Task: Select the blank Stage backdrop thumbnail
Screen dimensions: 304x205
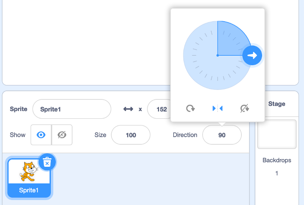Action: tap(277, 134)
